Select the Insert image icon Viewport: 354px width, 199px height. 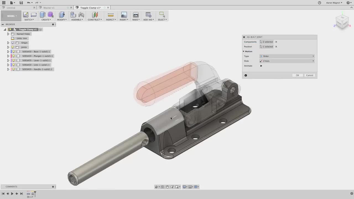pyautogui.click(x=124, y=15)
